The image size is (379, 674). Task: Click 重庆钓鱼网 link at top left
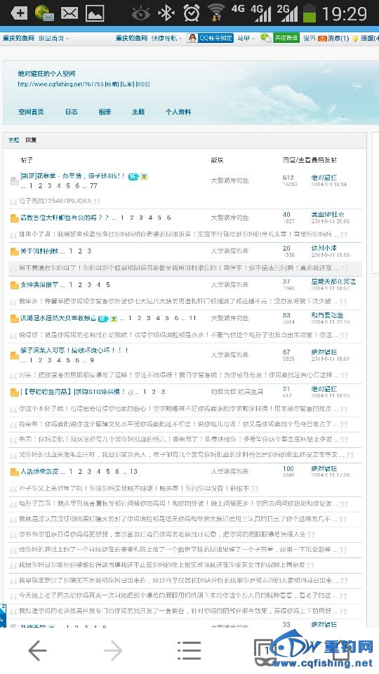point(18,38)
